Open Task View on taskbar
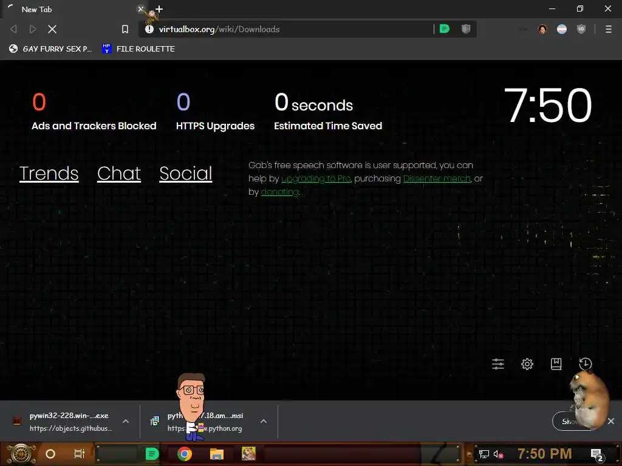The height and width of the screenshot is (466, 622). 80,454
